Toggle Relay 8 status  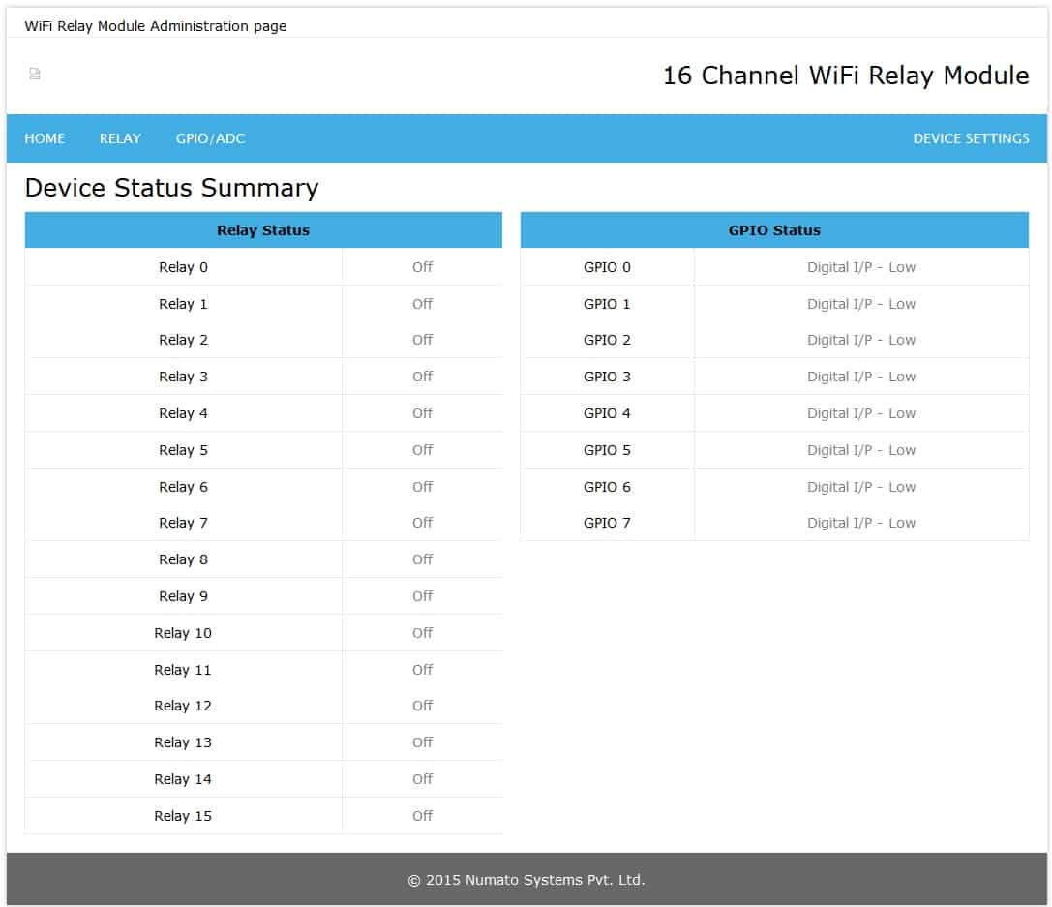422,559
